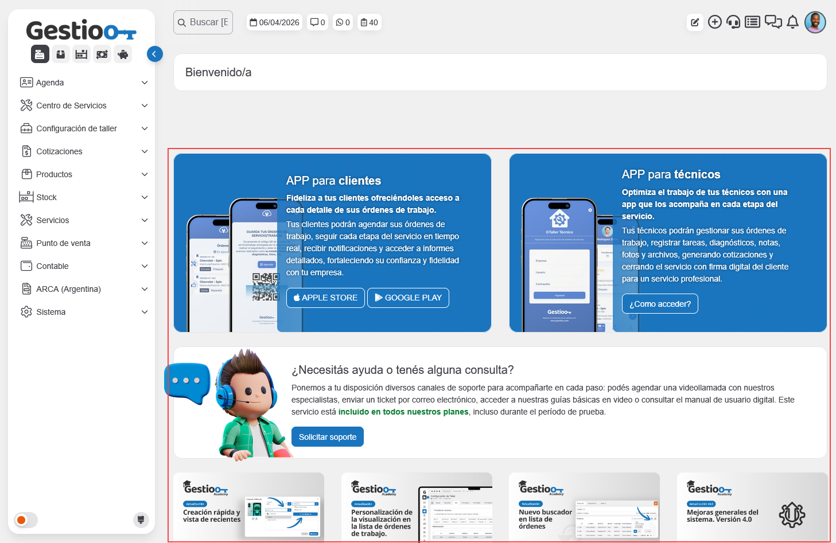Click the headset support icon in top bar
836x543 pixels.
tap(733, 22)
